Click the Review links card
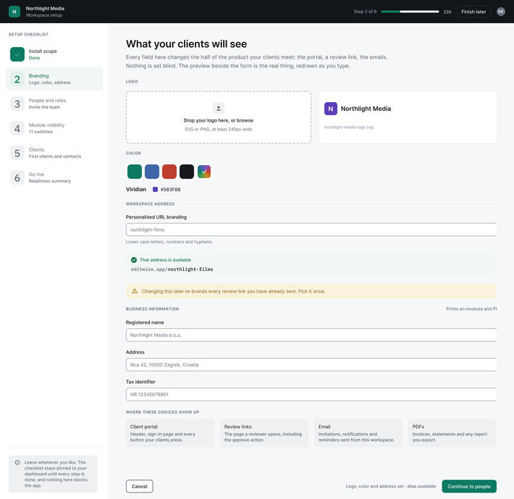The width and height of the screenshot is (514, 499). (x=264, y=433)
